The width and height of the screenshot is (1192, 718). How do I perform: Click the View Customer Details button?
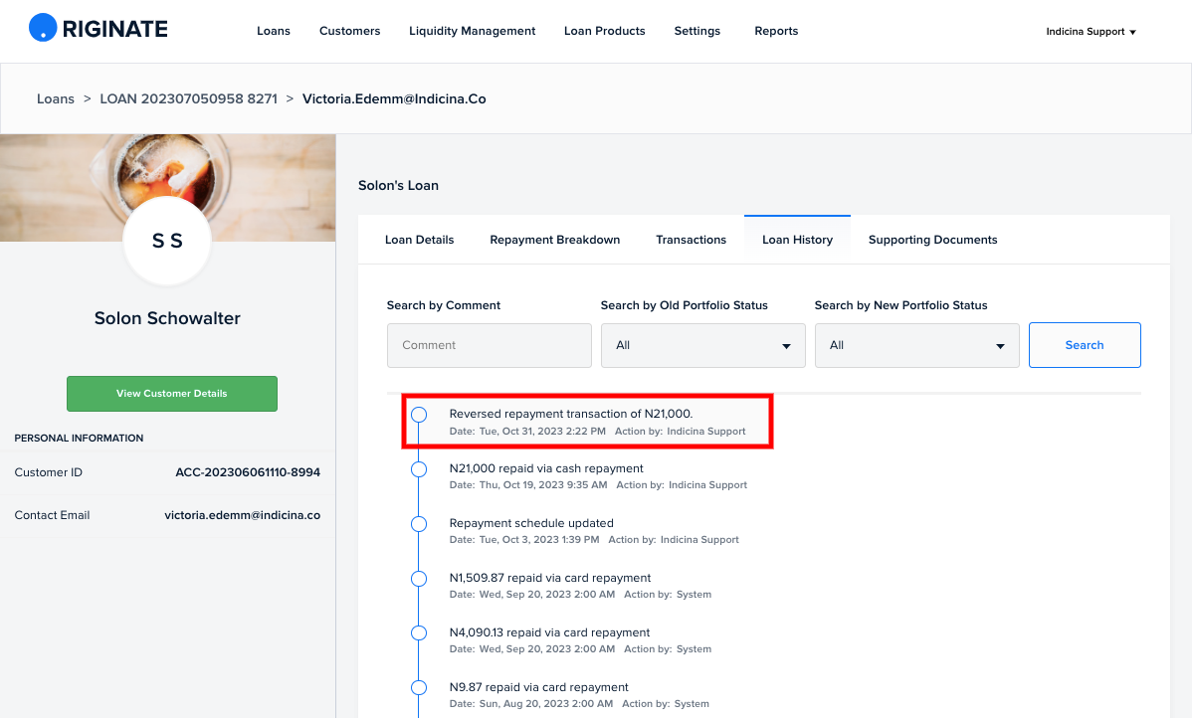(x=172, y=394)
